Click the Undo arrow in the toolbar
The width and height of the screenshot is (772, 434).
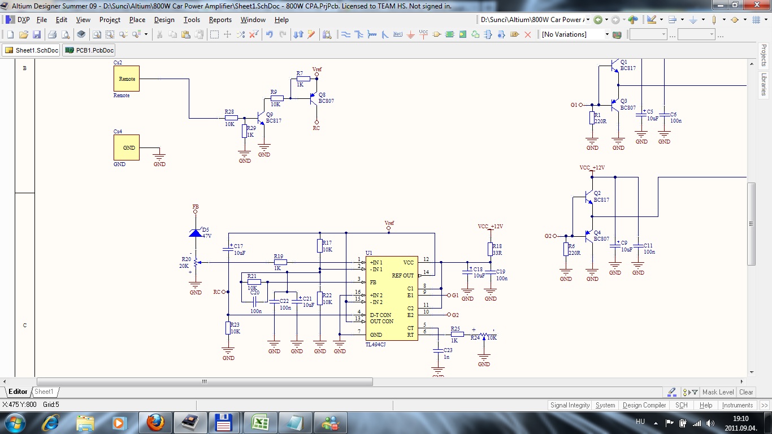[x=270, y=34]
